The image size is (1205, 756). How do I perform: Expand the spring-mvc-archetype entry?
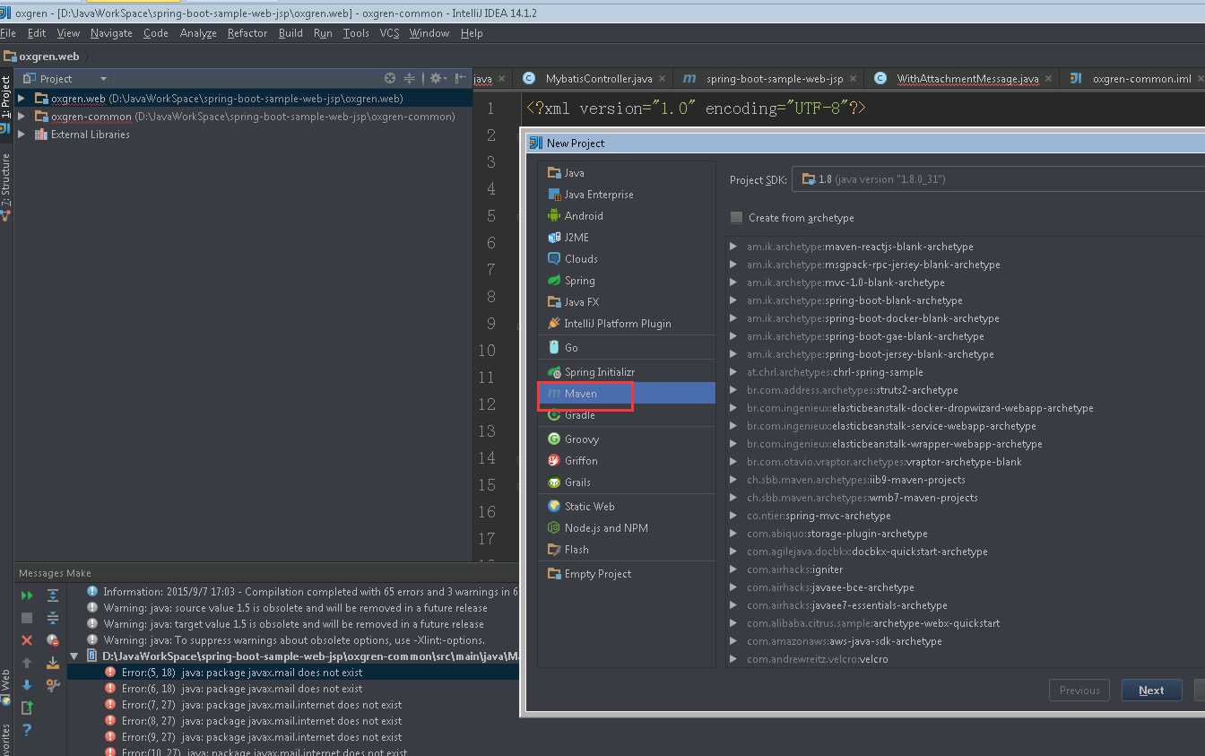[733, 516]
